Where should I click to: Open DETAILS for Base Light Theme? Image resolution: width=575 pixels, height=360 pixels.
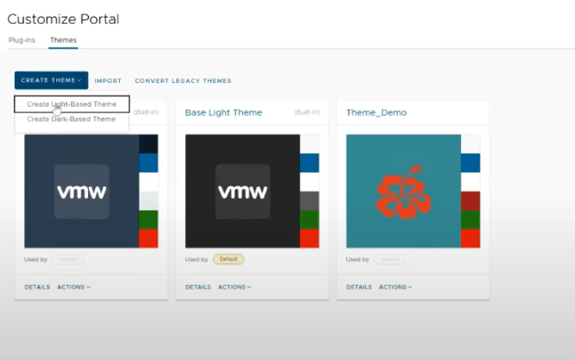[198, 287]
